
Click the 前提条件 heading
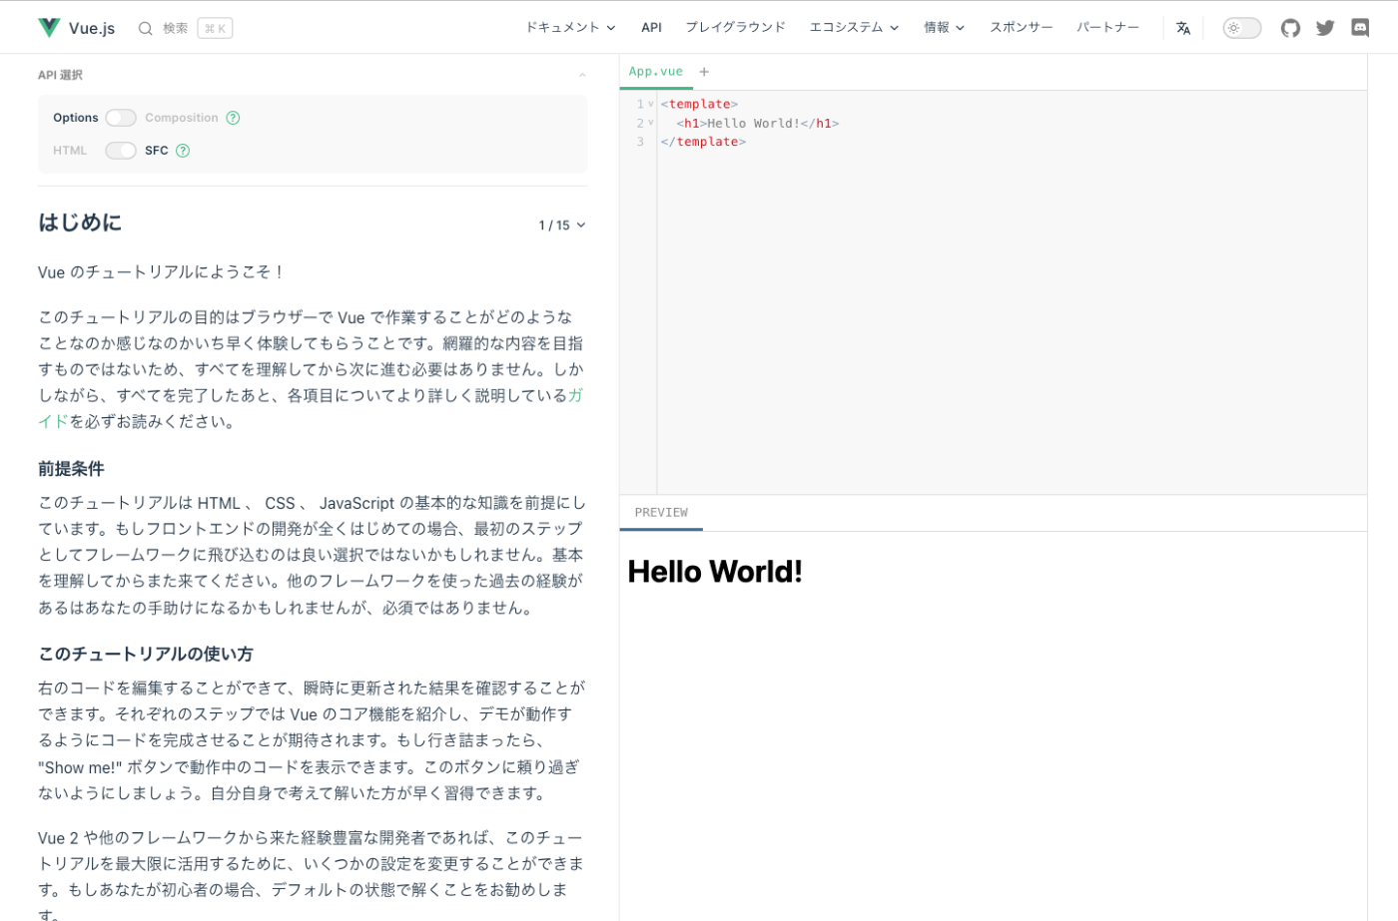[x=71, y=469]
